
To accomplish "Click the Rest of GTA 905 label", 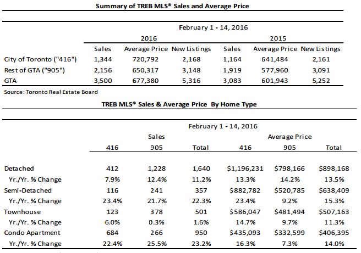I will click(x=35, y=70).
